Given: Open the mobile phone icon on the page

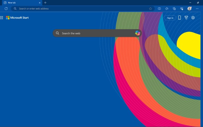Looking at the screenshot, I should pos(180,18).
